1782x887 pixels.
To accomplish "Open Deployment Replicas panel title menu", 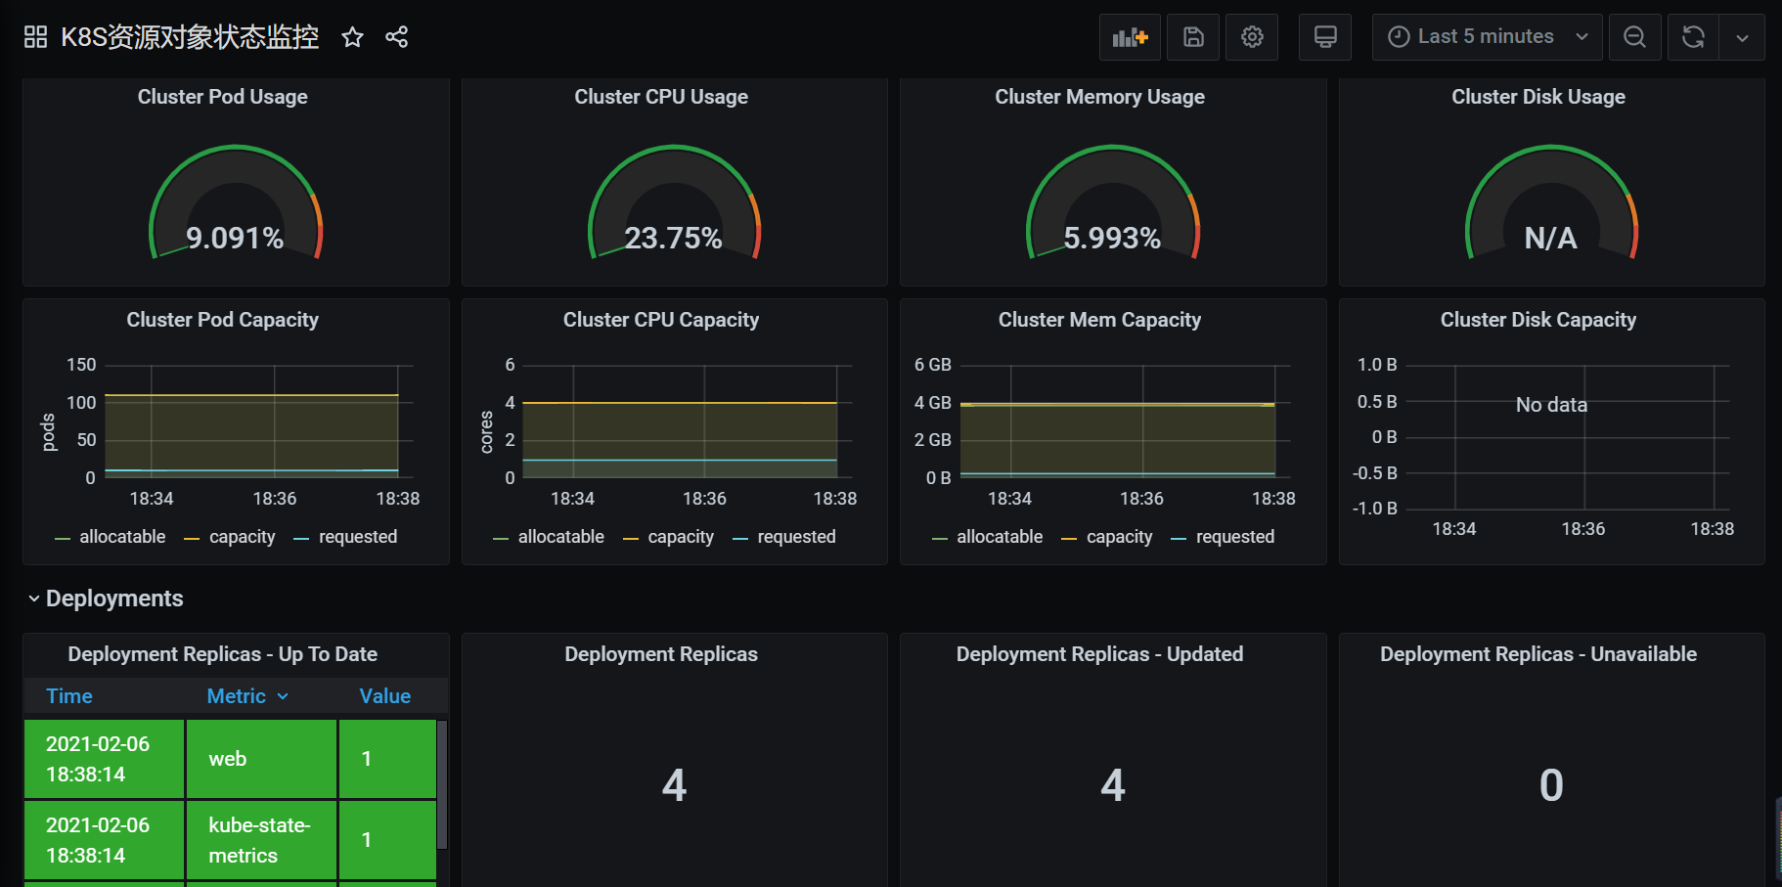I will 661,654.
